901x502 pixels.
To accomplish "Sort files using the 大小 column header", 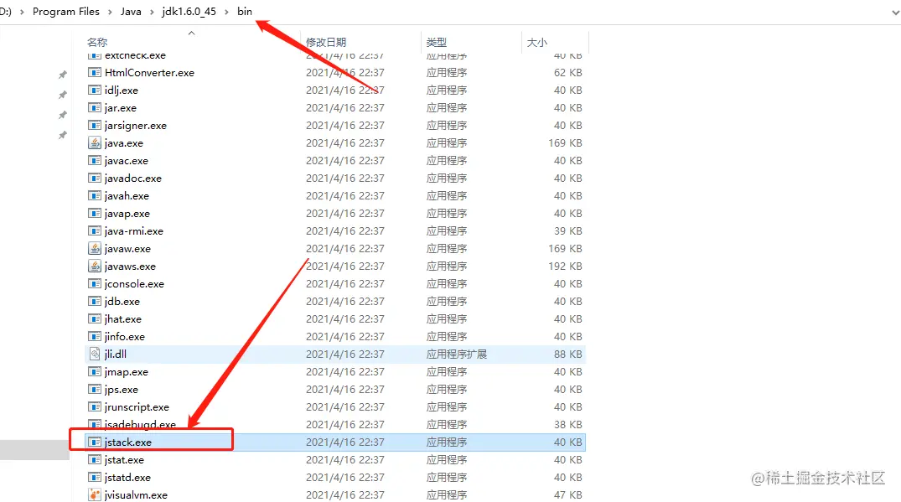I will click(x=536, y=42).
